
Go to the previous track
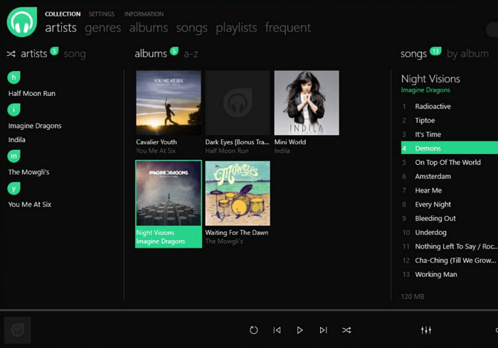click(277, 330)
